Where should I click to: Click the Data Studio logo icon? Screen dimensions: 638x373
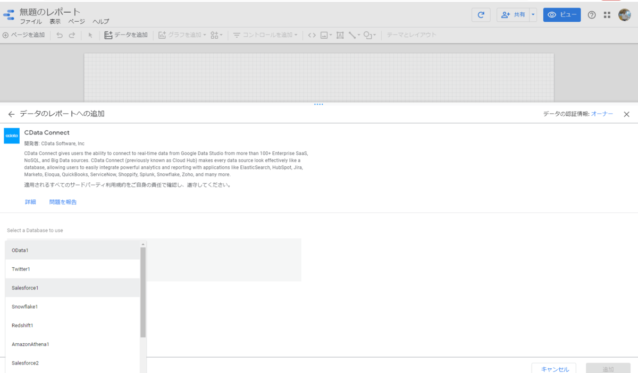9,15
